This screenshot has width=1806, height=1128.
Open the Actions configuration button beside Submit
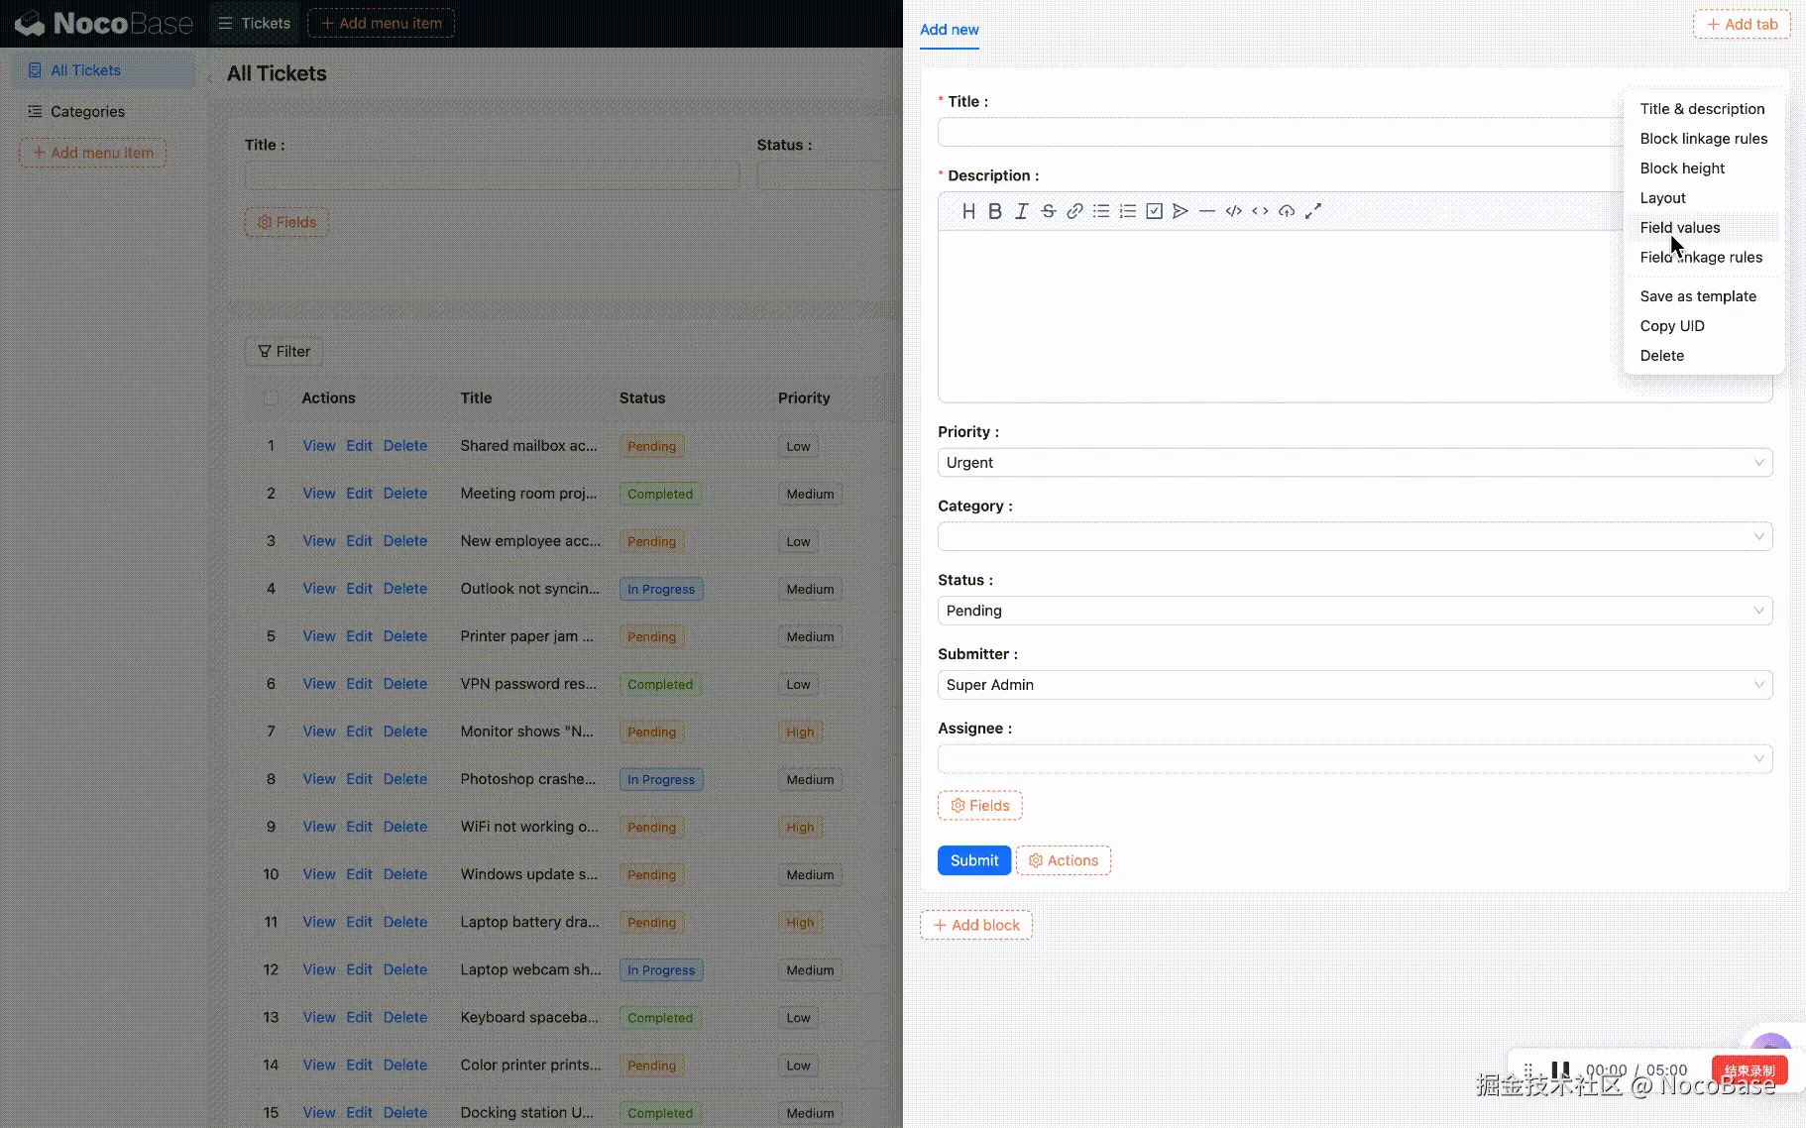tap(1064, 860)
